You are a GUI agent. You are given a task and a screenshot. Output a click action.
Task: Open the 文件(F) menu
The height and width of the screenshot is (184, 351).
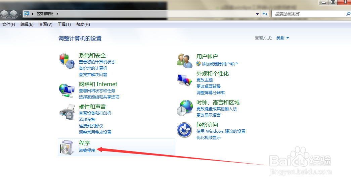pyautogui.click(x=9, y=24)
